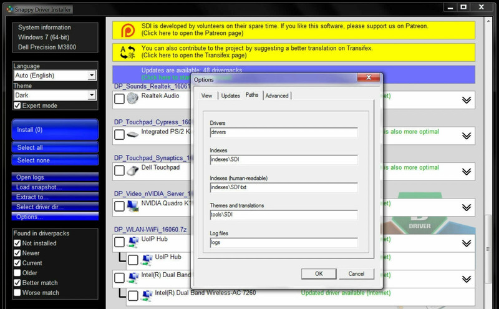Open the Language dropdown

point(92,76)
